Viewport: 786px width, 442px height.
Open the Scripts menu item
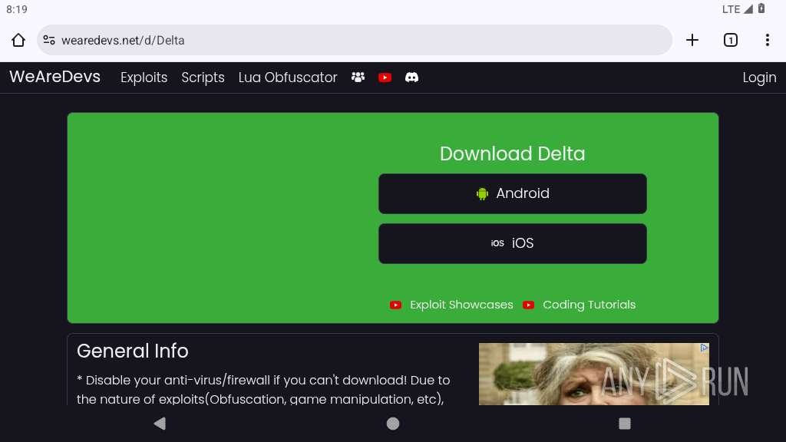coord(203,78)
